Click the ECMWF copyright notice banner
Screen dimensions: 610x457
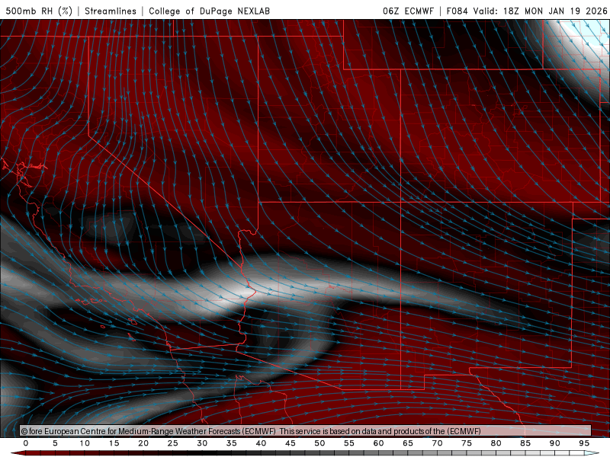pos(306,431)
